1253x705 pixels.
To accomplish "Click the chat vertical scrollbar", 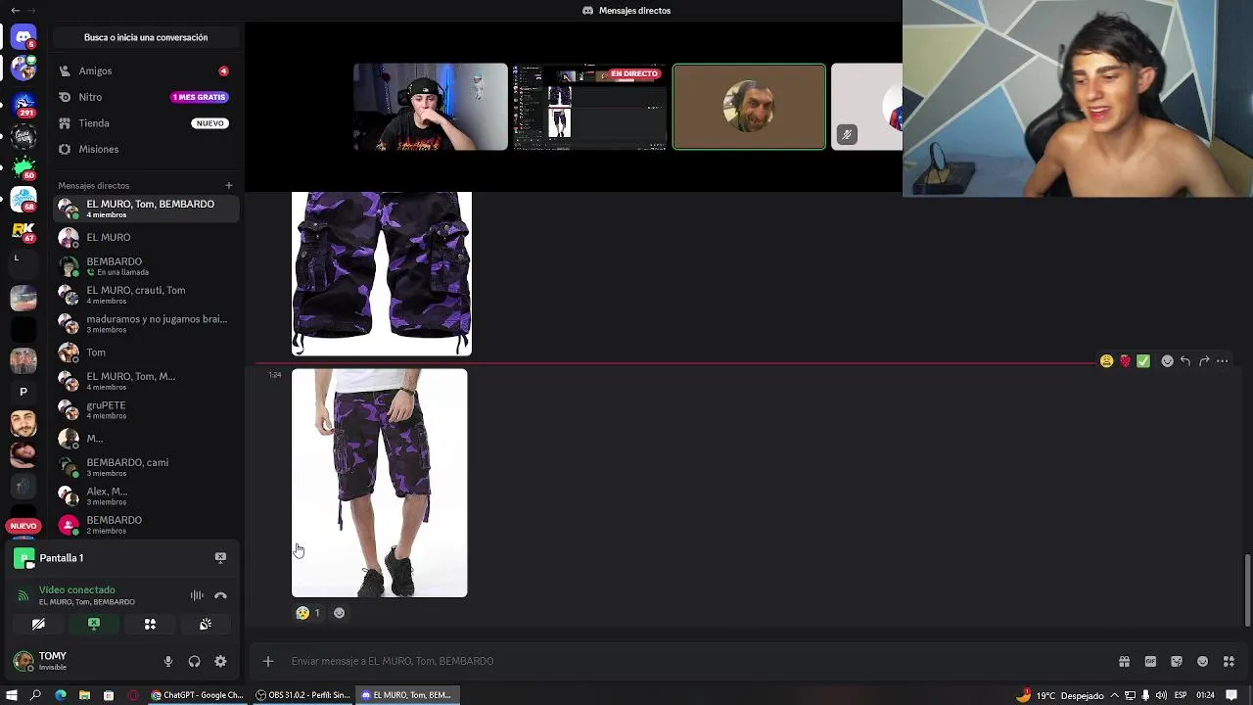I will [1247, 590].
